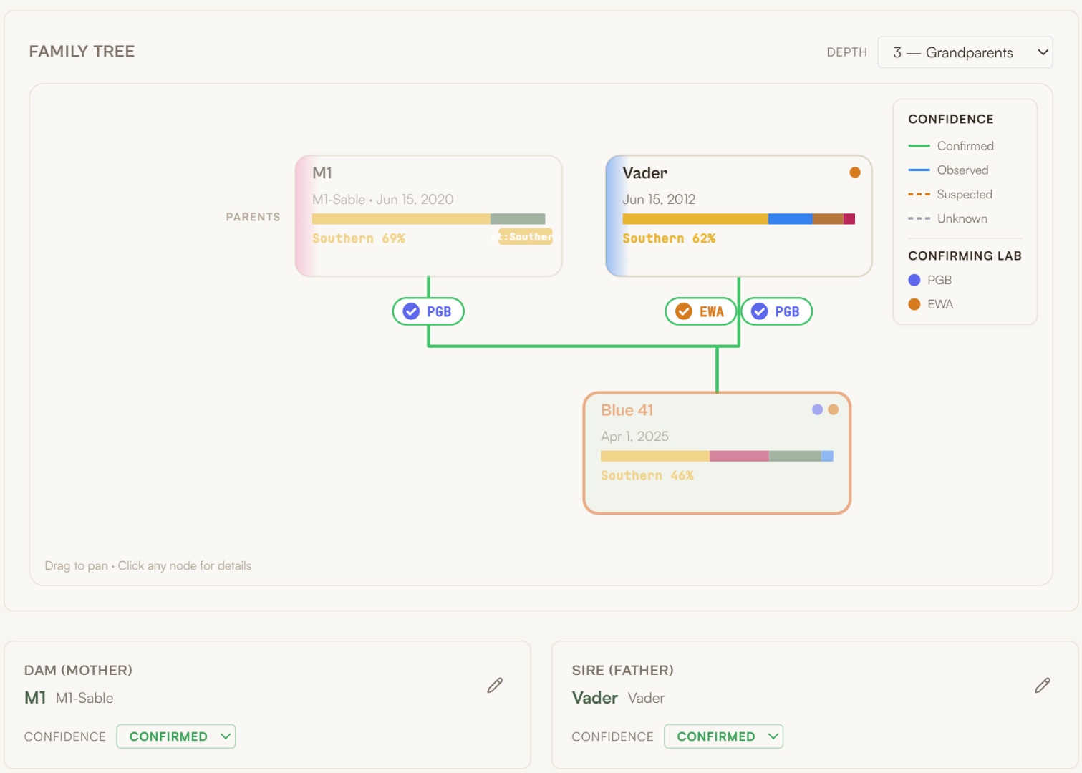Click the M1 ancestry color bar

[428, 219]
